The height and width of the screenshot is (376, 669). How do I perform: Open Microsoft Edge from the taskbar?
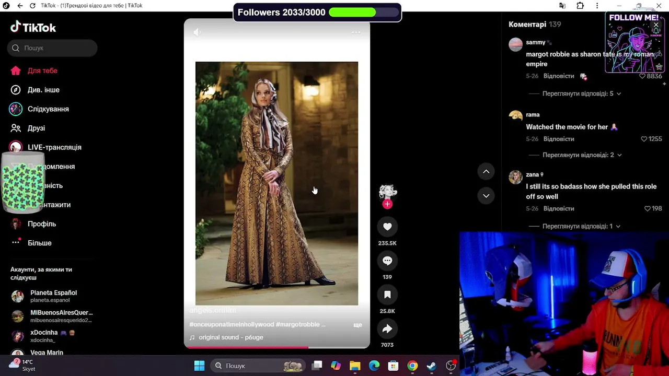(374, 366)
